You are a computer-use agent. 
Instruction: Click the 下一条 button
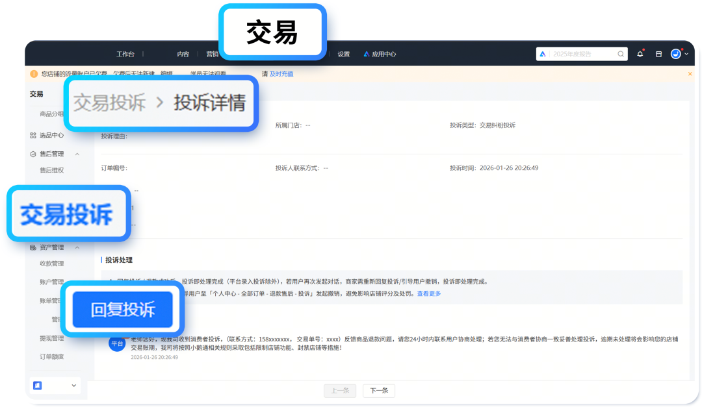[379, 391]
